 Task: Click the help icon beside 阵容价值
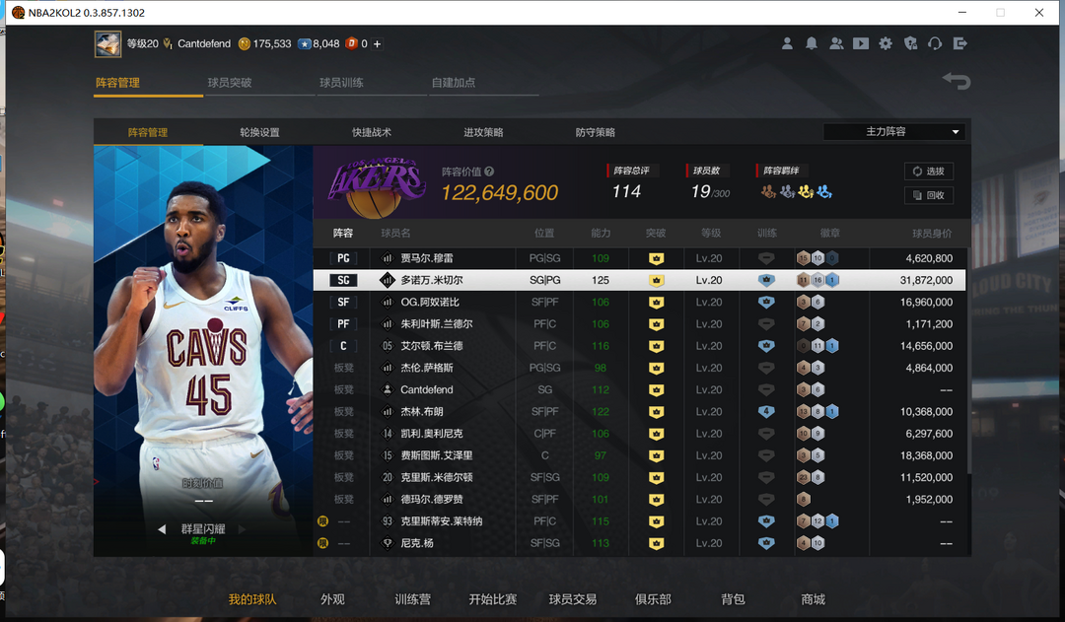click(x=489, y=172)
